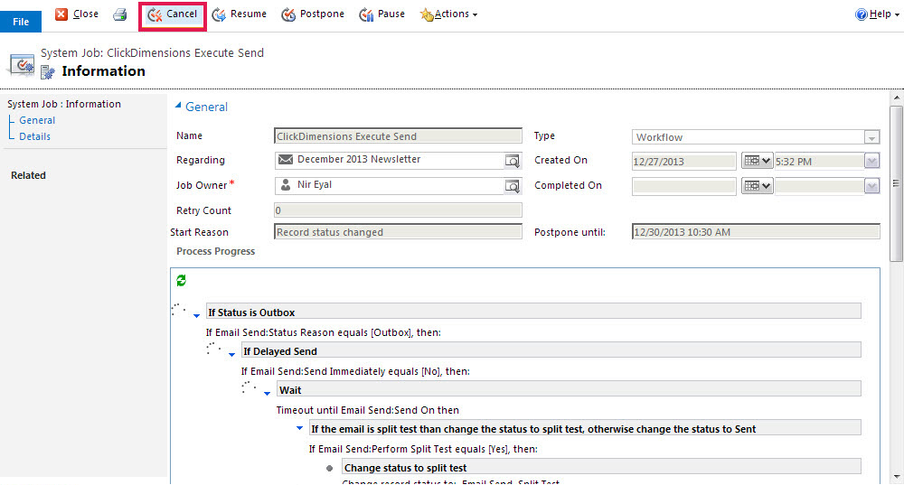Open the File menu
The height and width of the screenshot is (485, 904).
(21, 22)
